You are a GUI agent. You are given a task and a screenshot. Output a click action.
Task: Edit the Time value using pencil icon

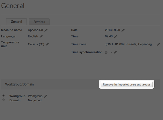pos(116,37)
